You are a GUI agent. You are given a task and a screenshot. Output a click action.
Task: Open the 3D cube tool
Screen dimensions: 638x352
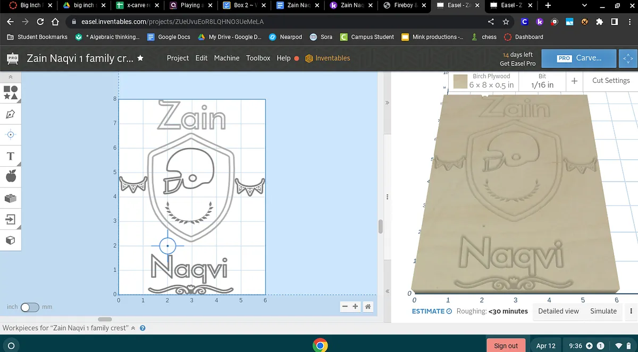[11, 240]
